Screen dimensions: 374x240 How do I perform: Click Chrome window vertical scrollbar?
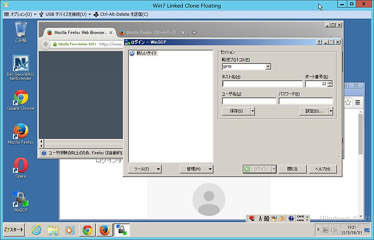tap(360, 134)
